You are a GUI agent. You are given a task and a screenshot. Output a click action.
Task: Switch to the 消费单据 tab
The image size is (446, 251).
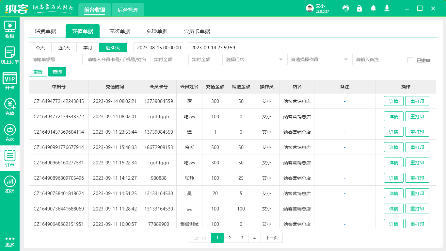[x=45, y=31]
